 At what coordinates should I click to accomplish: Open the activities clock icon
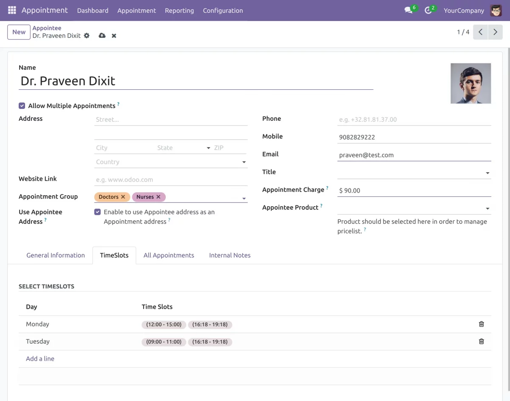coord(428,10)
